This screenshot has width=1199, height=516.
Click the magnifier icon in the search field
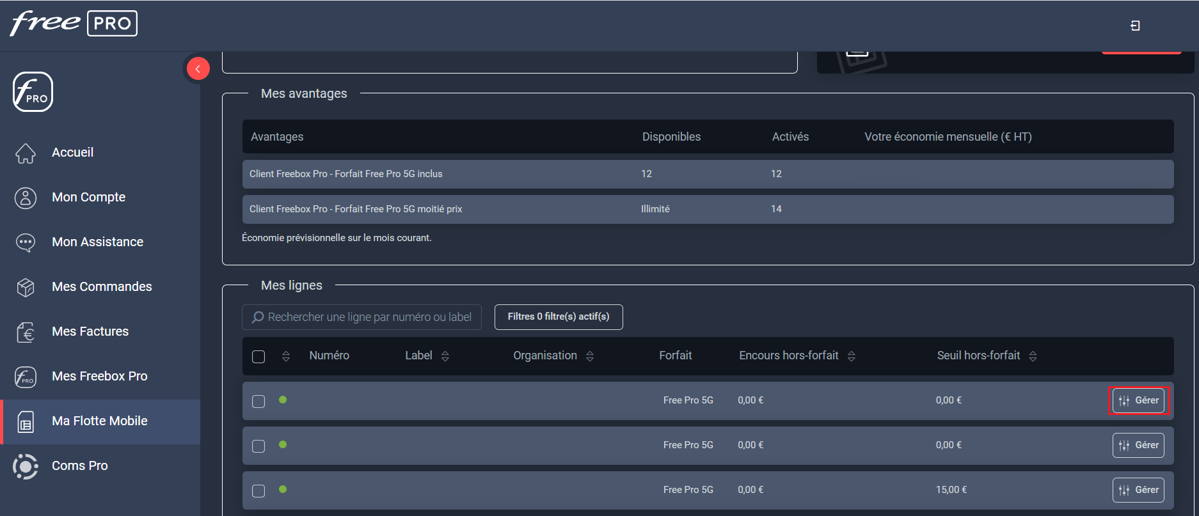tap(258, 317)
